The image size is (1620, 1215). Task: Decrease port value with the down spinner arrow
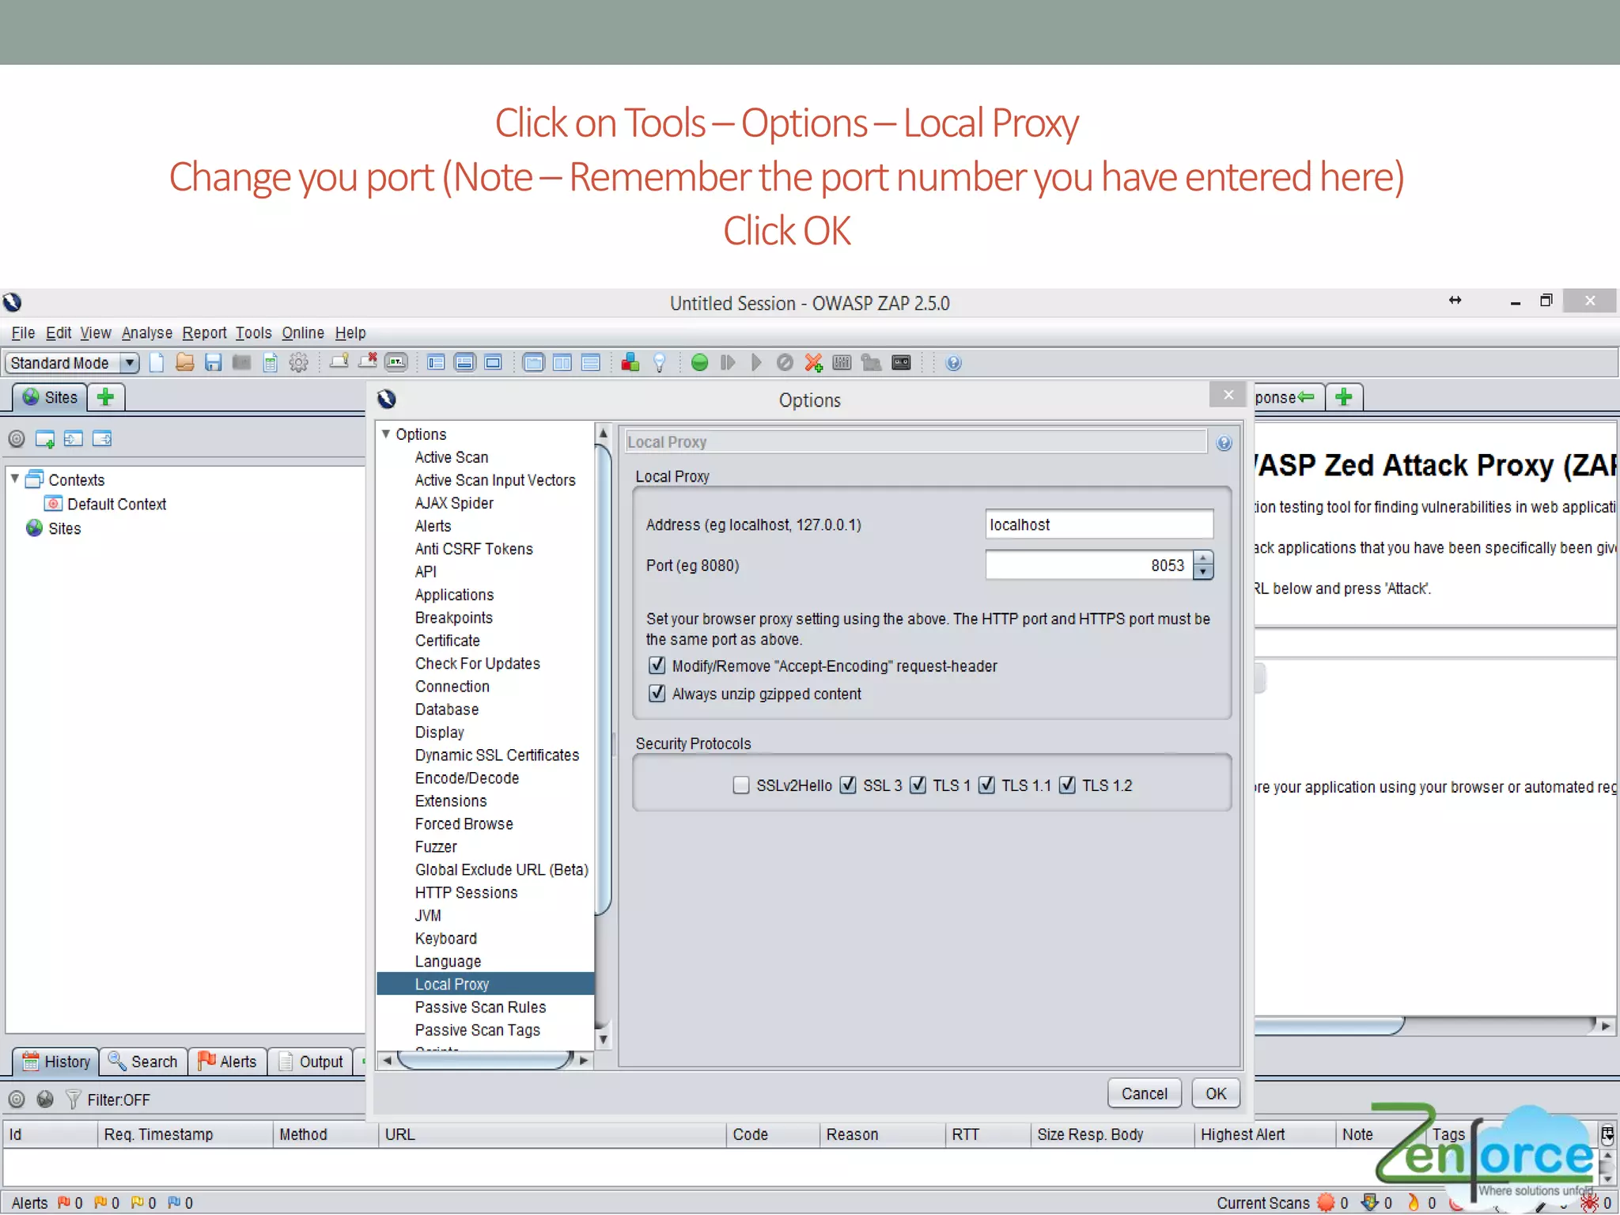pyautogui.click(x=1203, y=572)
